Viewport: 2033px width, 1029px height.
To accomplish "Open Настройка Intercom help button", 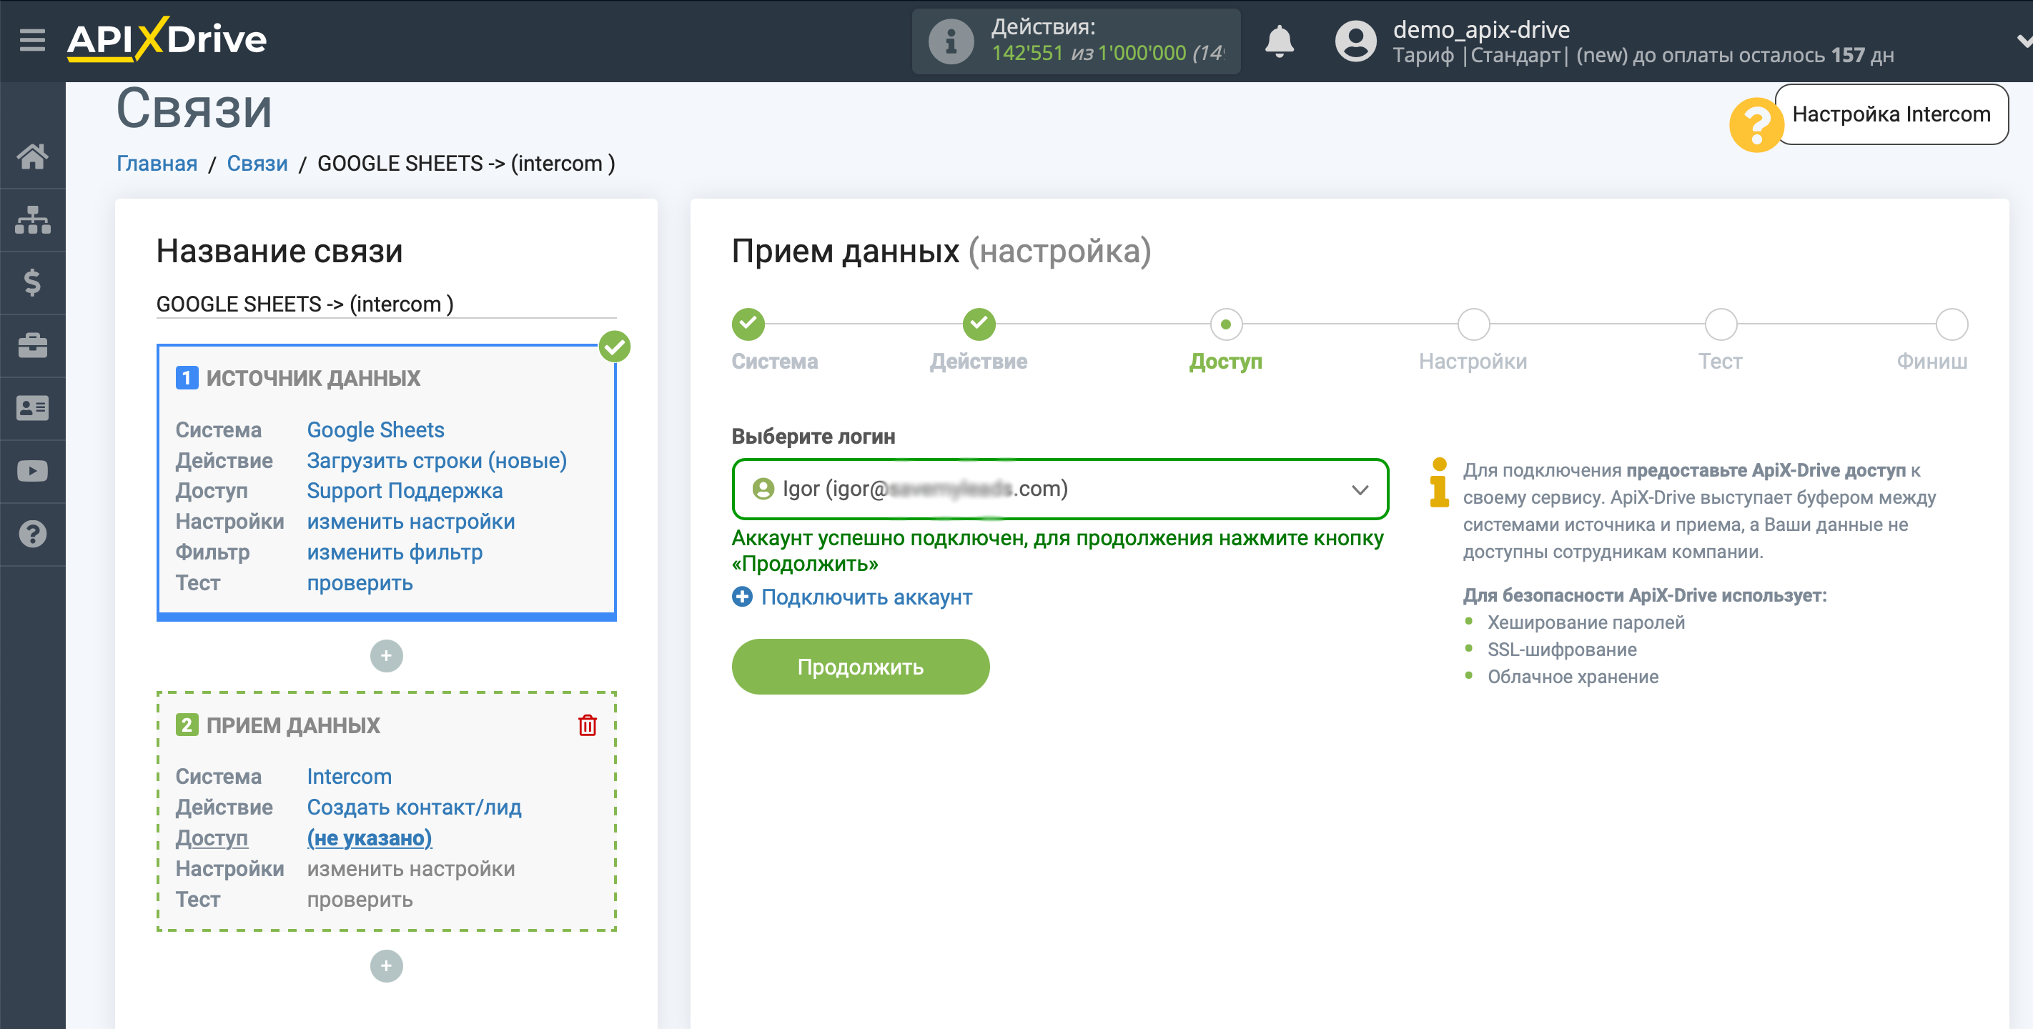I will tap(1890, 114).
